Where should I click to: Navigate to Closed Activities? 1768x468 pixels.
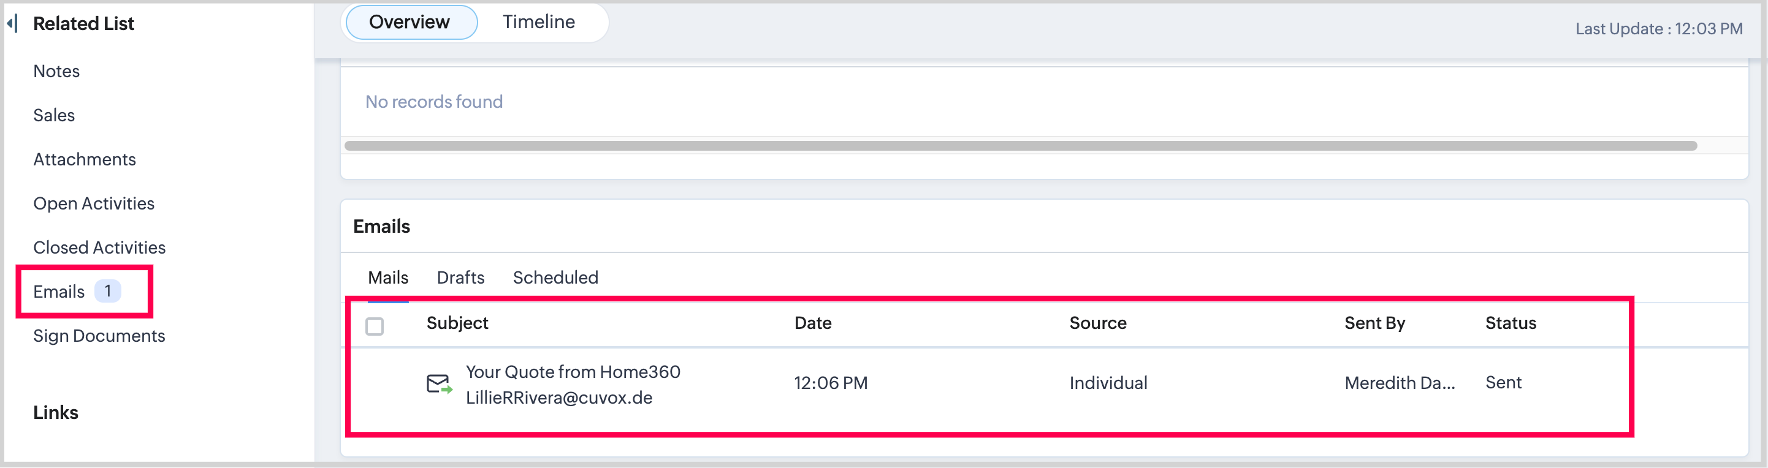(x=99, y=247)
